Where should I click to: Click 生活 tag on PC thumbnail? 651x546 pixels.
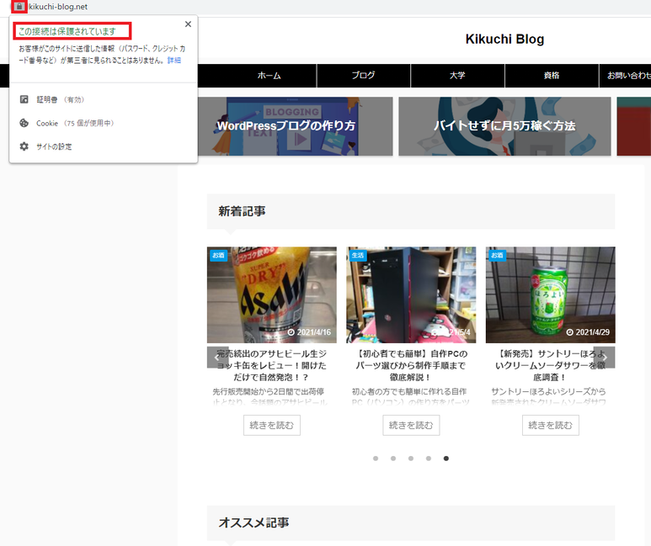[357, 255]
